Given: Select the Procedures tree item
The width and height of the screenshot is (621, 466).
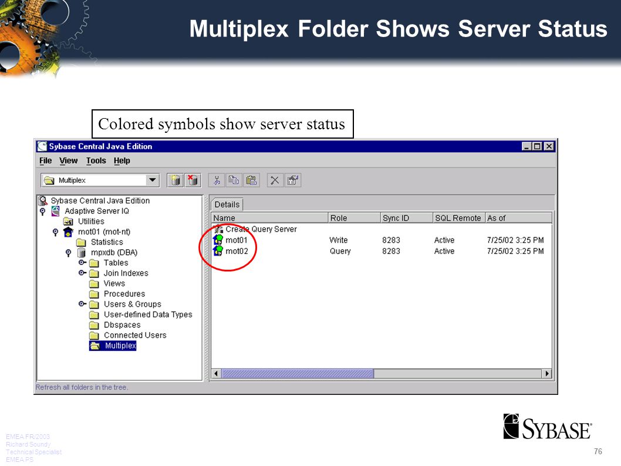Looking at the screenshot, I should tap(124, 294).
